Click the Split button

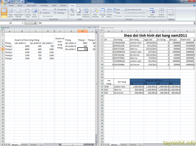tap(117, 10)
